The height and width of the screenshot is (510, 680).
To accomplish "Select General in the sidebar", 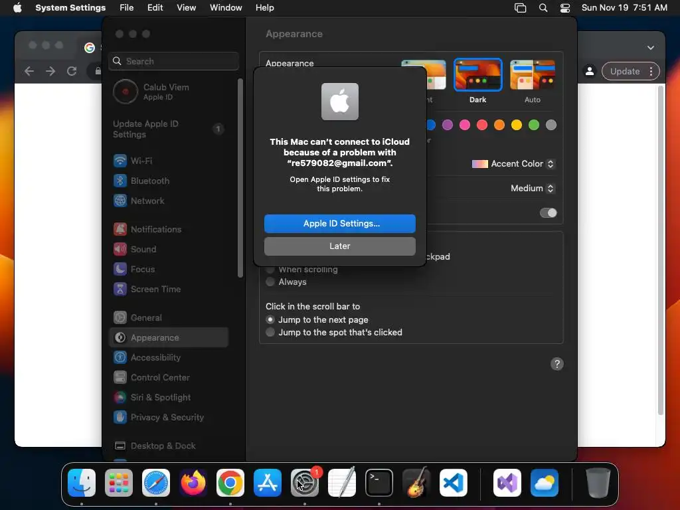I will [x=169, y=318].
